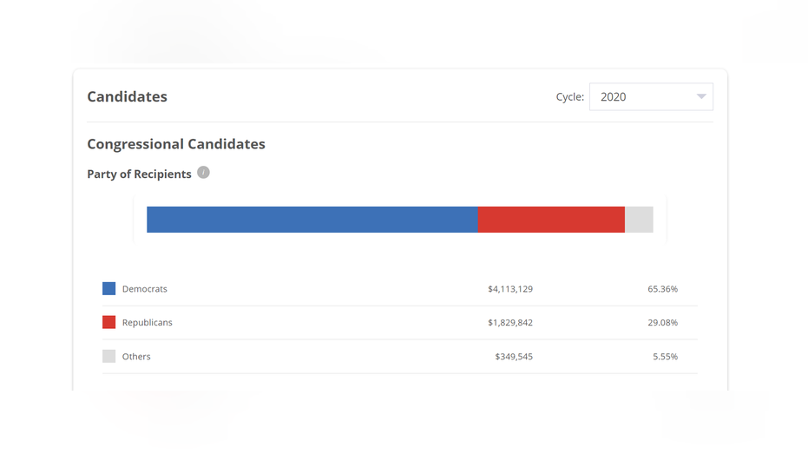Click the 65.36% Democrats percentage
This screenshot has width=808, height=454.
(x=662, y=289)
